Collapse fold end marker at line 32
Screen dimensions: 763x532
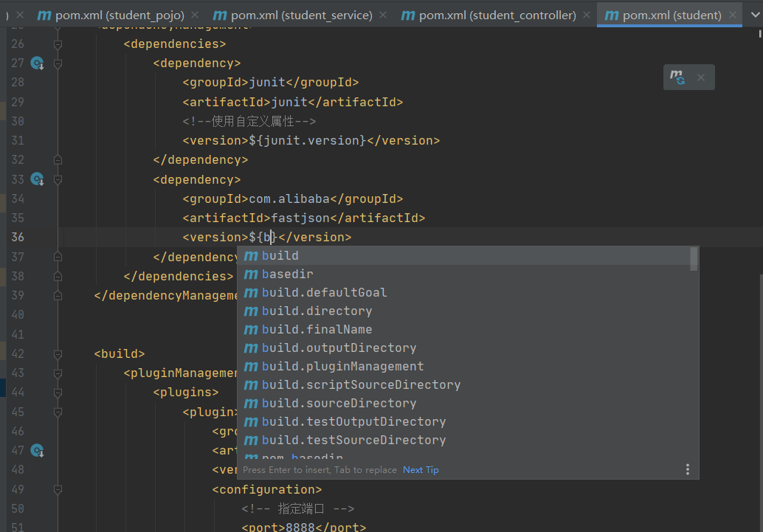tap(58, 159)
